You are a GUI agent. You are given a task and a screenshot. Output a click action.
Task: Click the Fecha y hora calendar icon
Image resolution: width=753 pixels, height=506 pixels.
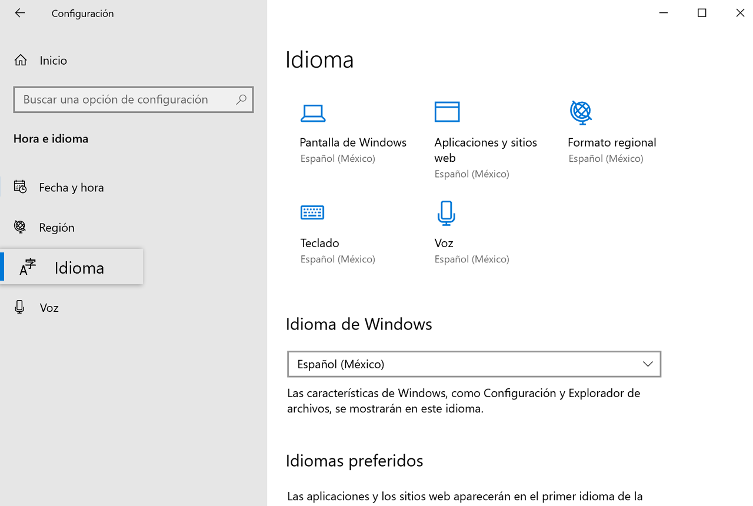tap(21, 187)
